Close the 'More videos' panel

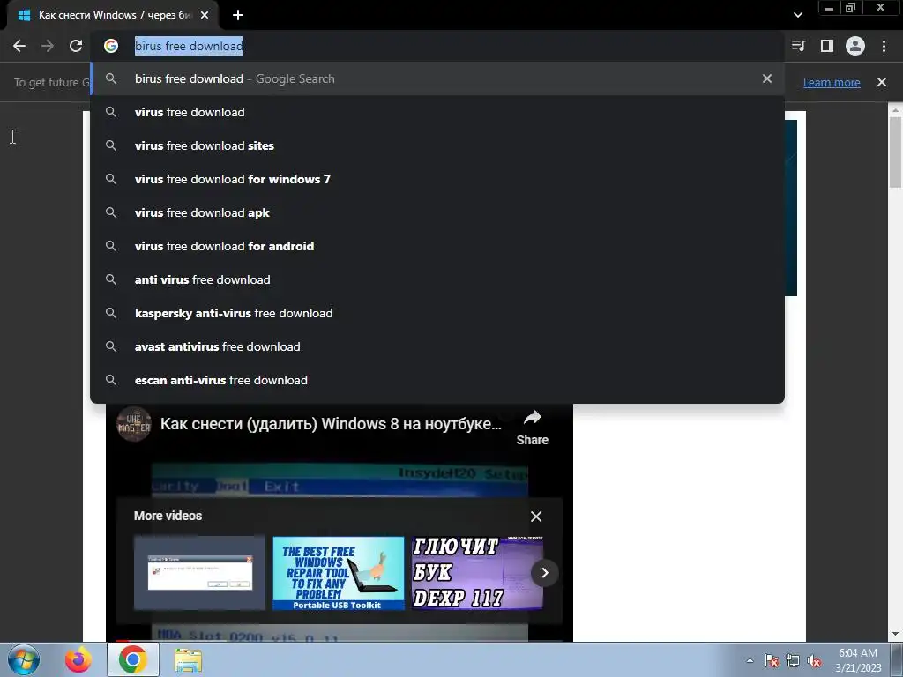point(536,517)
